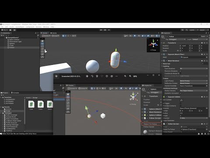Open Transform component help icon
210x158 pixels.
pos(202,43)
